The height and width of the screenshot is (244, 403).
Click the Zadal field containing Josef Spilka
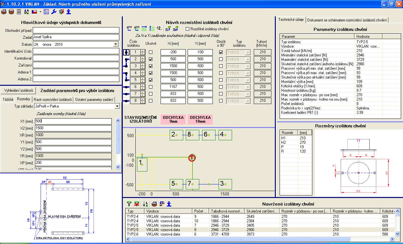point(76,37)
